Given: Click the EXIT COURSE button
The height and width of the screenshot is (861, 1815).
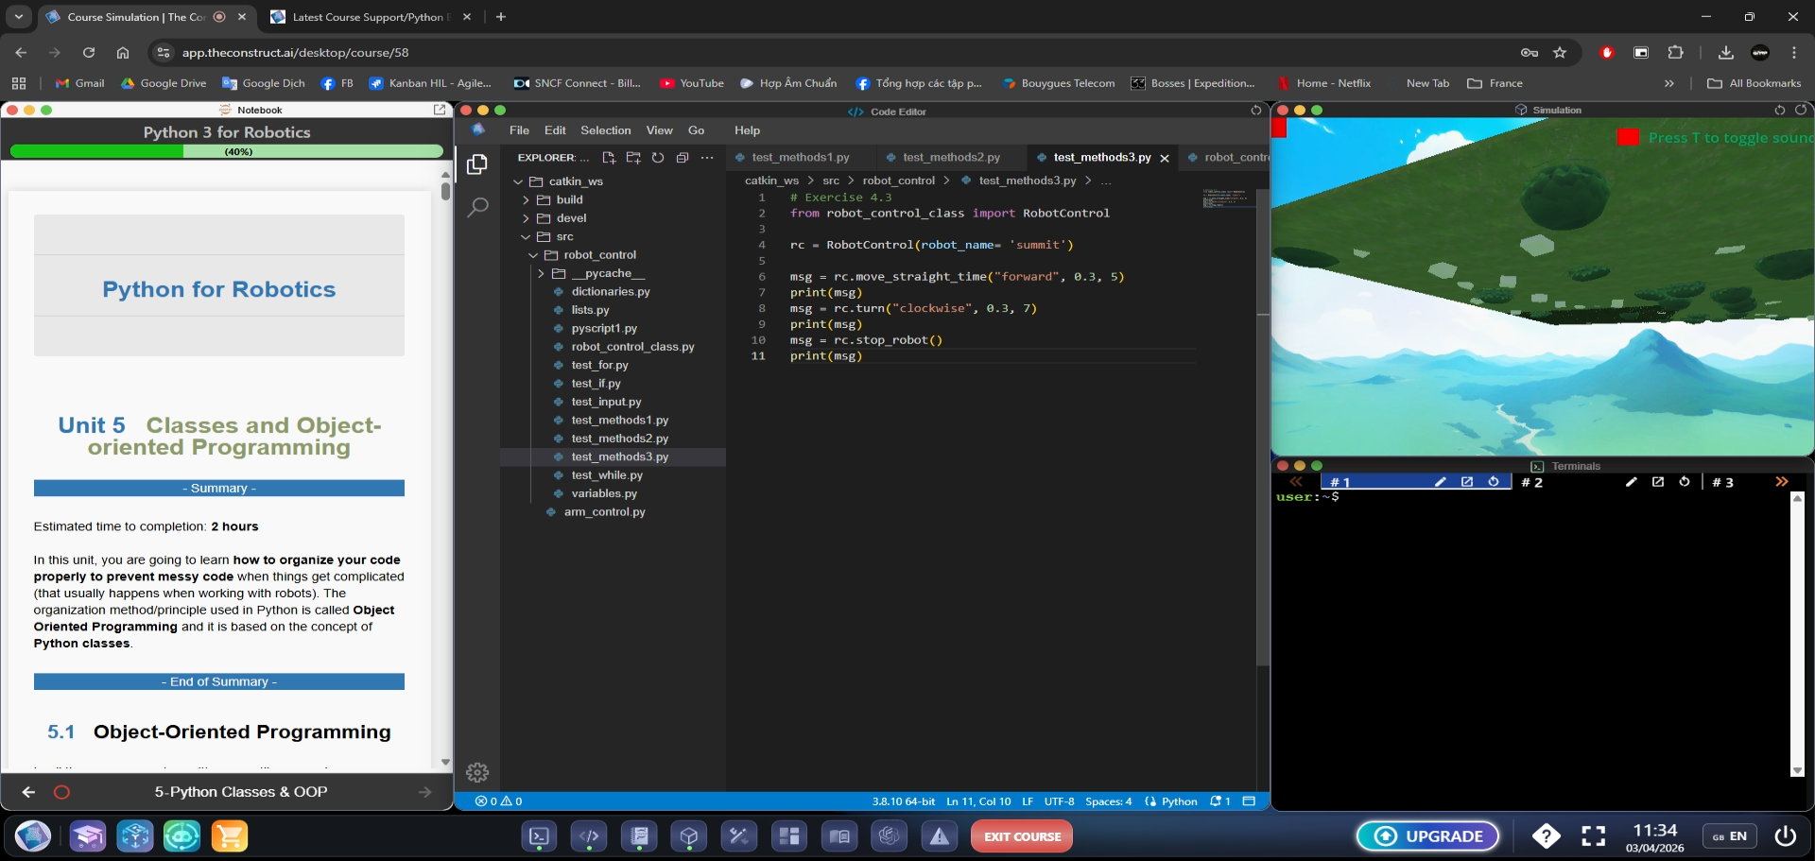Looking at the screenshot, I should point(1022,836).
